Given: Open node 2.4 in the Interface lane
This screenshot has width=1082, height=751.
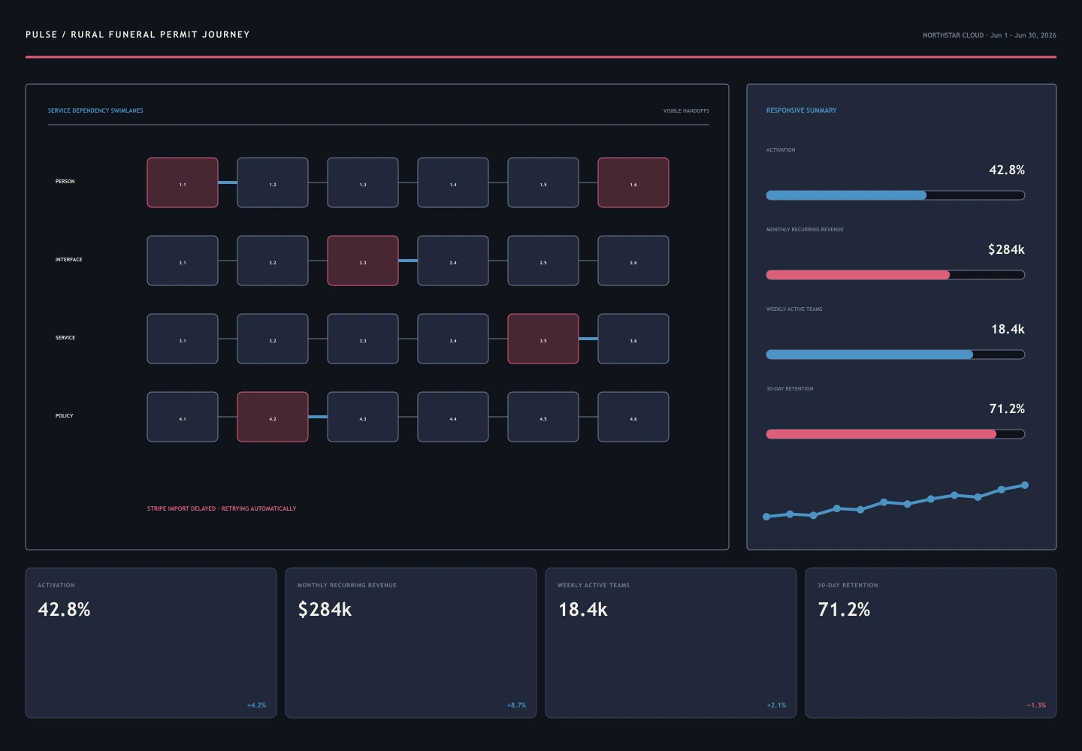Looking at the screenshot, I should point(453,261).
